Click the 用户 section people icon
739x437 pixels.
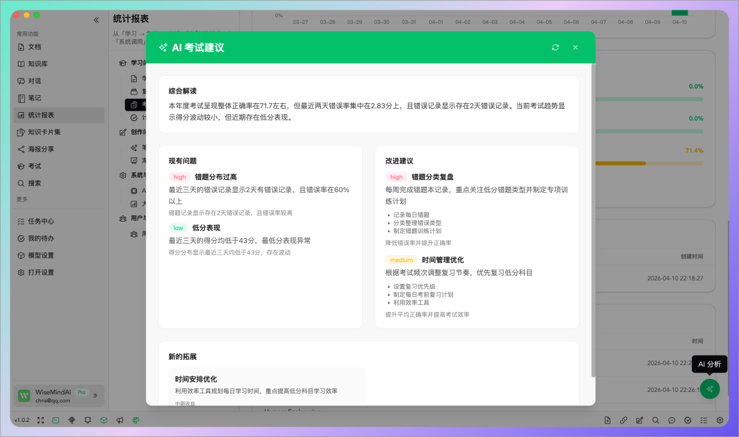(123, 219)
